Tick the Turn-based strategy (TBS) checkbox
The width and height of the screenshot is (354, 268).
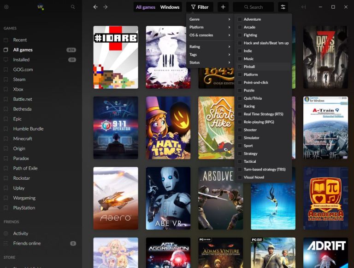(240, 169)
